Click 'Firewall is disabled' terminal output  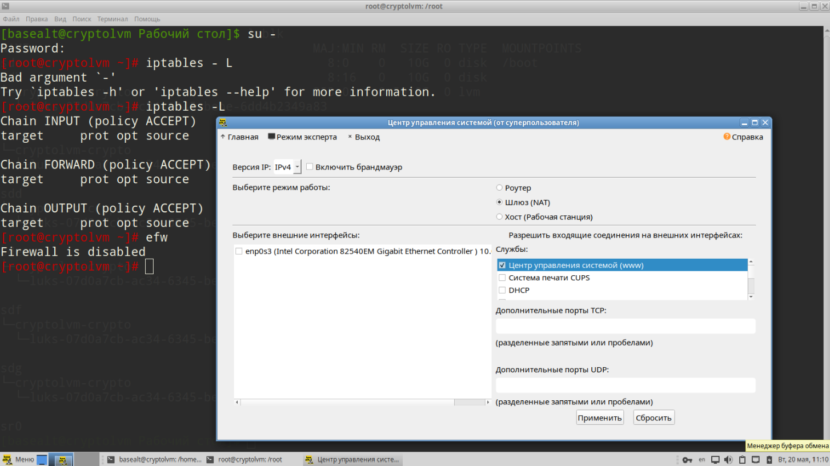click(73, 252)
